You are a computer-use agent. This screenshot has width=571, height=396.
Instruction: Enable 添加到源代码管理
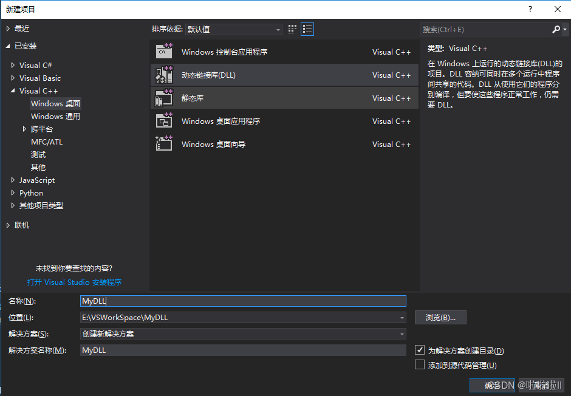tap(420, 365)
